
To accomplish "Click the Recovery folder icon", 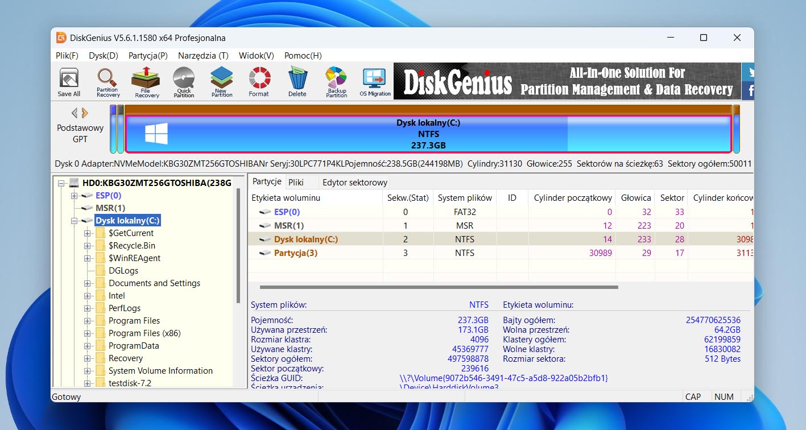I will click(x=101, y=358).
